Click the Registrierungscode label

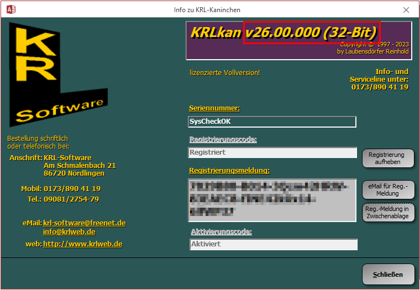pos(223,140)
